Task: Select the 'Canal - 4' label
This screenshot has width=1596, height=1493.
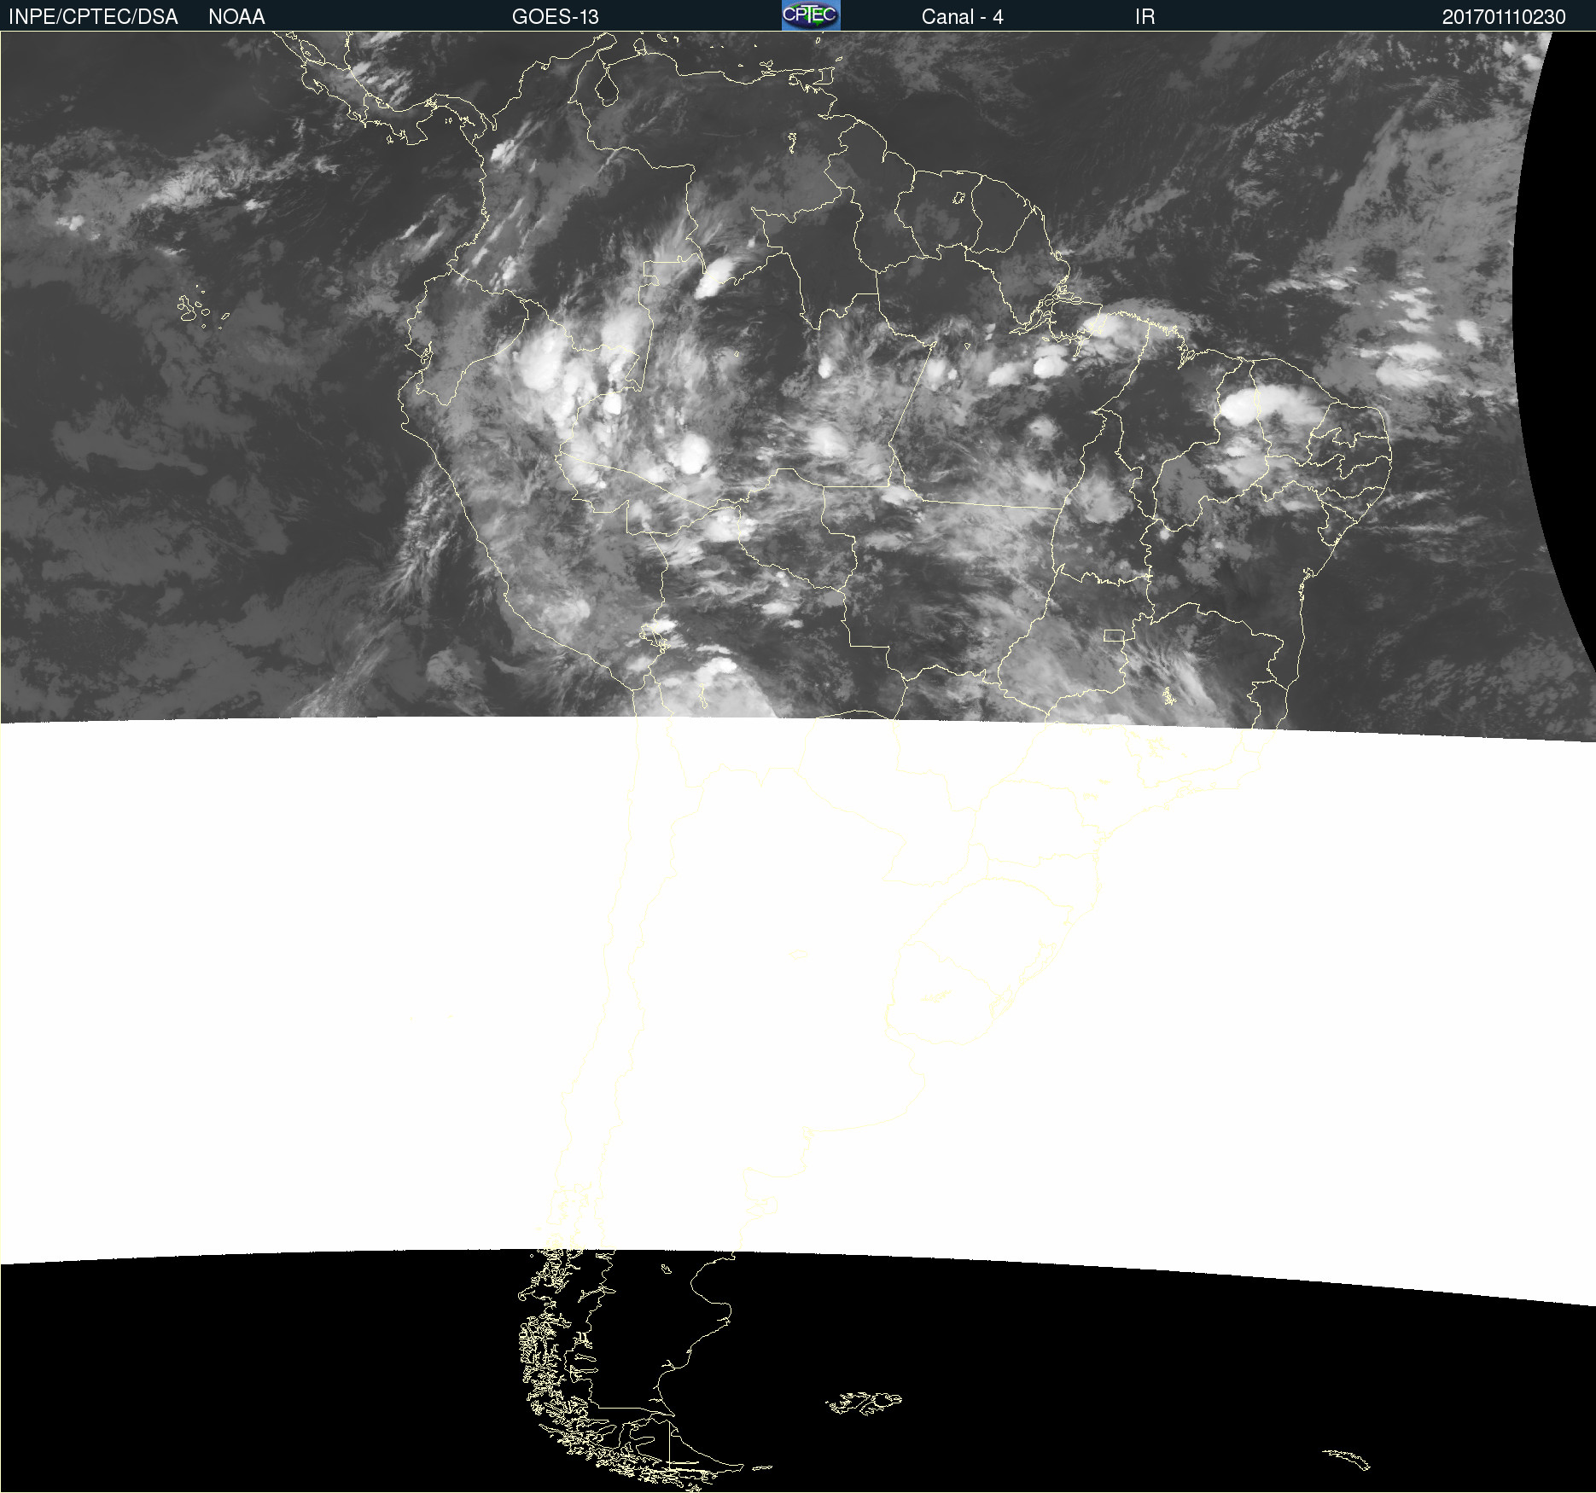Action: tap(962, 17)
